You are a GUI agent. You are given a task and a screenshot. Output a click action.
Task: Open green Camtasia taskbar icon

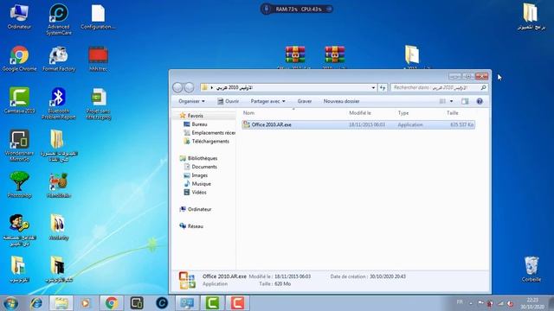click(x=212, y=303)
